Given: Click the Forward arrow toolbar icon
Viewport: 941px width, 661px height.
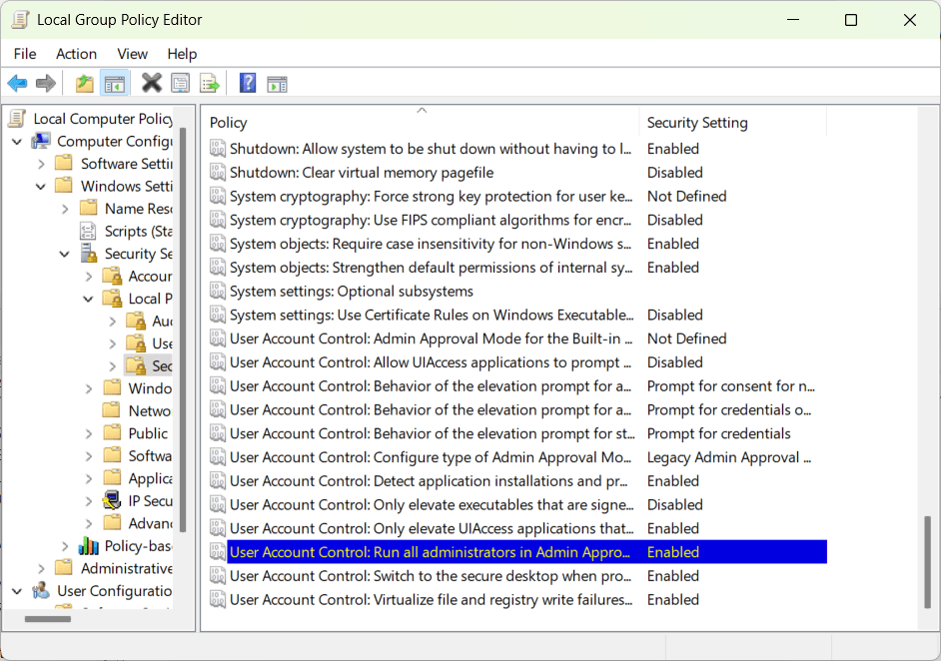Looking at the screenshot, I should 46,84.
